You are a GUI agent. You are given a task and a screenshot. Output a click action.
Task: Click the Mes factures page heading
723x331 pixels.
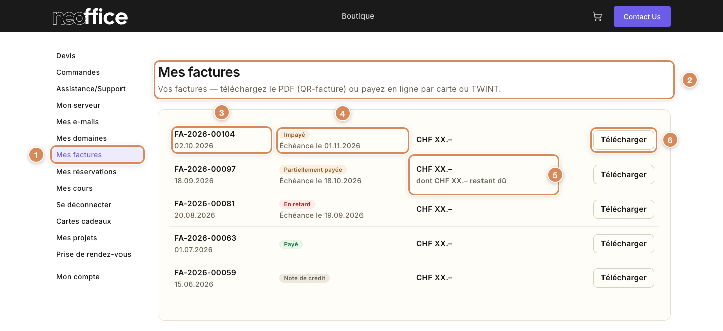pos(199,72)
